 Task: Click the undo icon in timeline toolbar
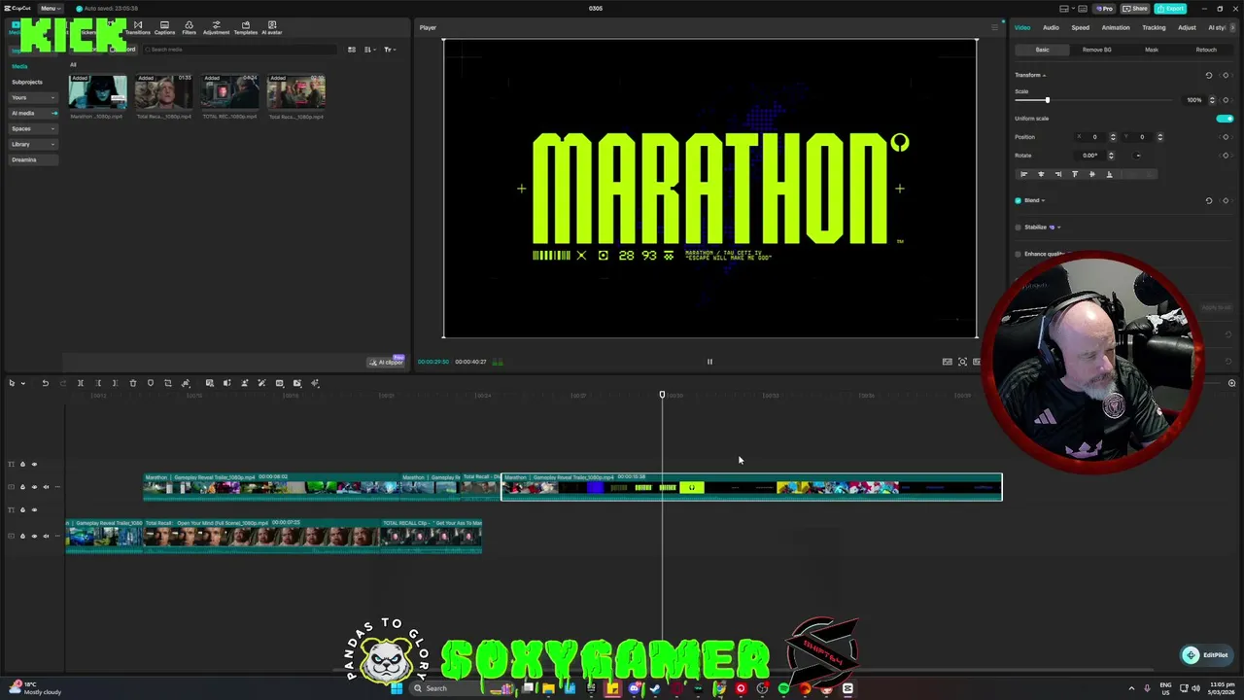[x=45, y=383]
